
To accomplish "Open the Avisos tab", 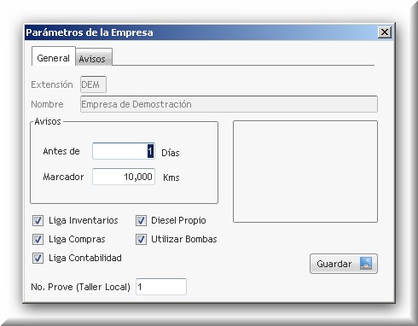I will [x=94, y=58].
